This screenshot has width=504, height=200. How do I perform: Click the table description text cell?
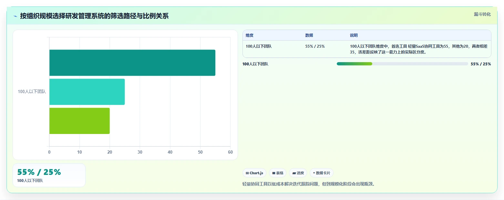tap(419, 49)
